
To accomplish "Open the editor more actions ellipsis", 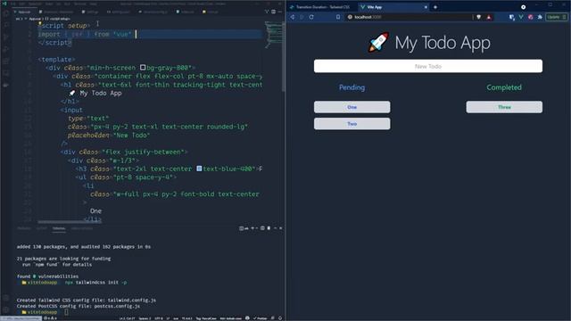I will pyautogui.click(x=279, y=12).
